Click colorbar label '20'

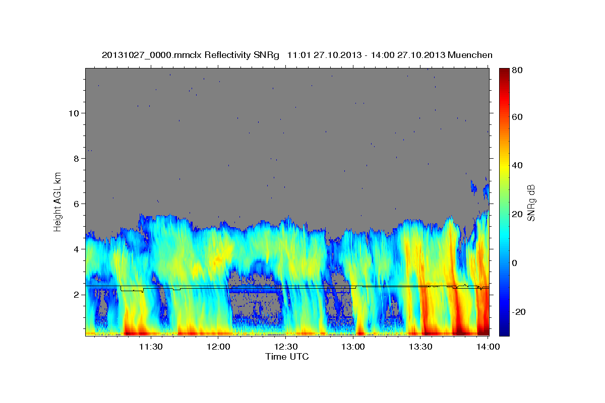pos(518,214)
